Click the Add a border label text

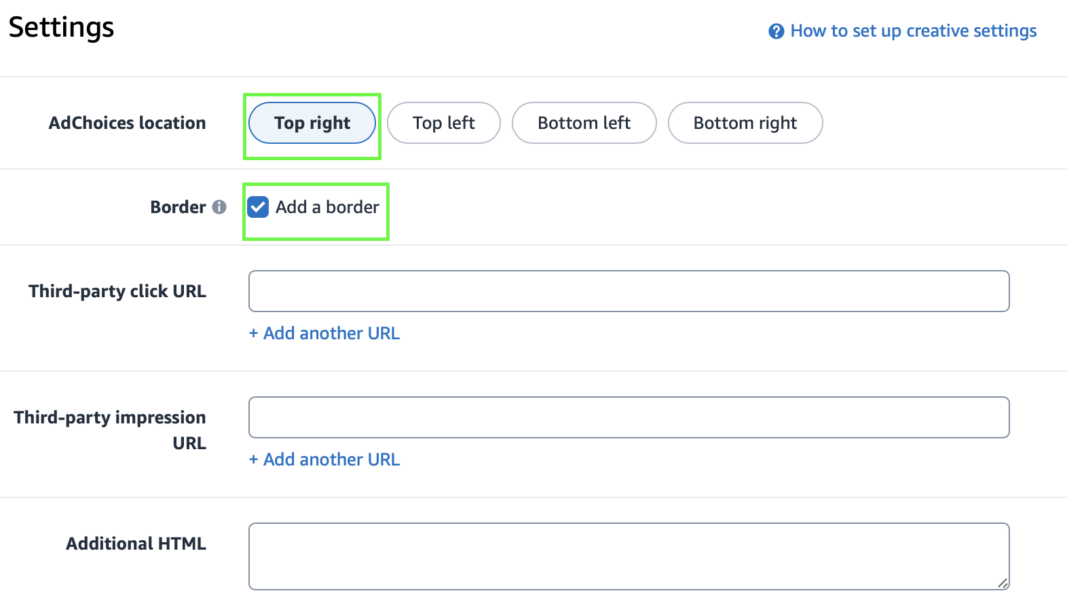tap(327, 207)
